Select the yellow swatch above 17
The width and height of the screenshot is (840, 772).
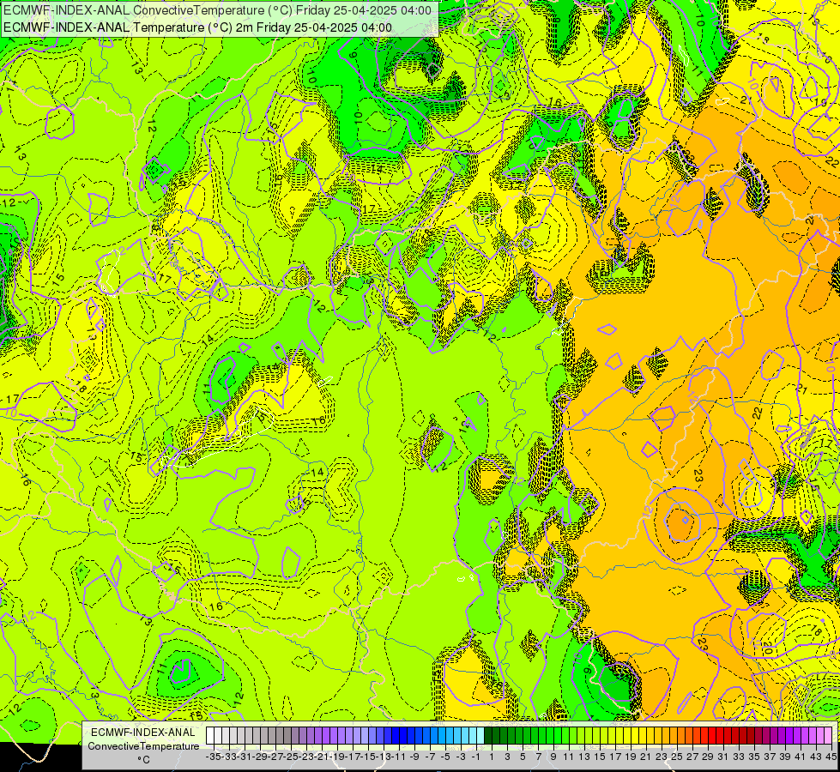[x=611, y=735]
